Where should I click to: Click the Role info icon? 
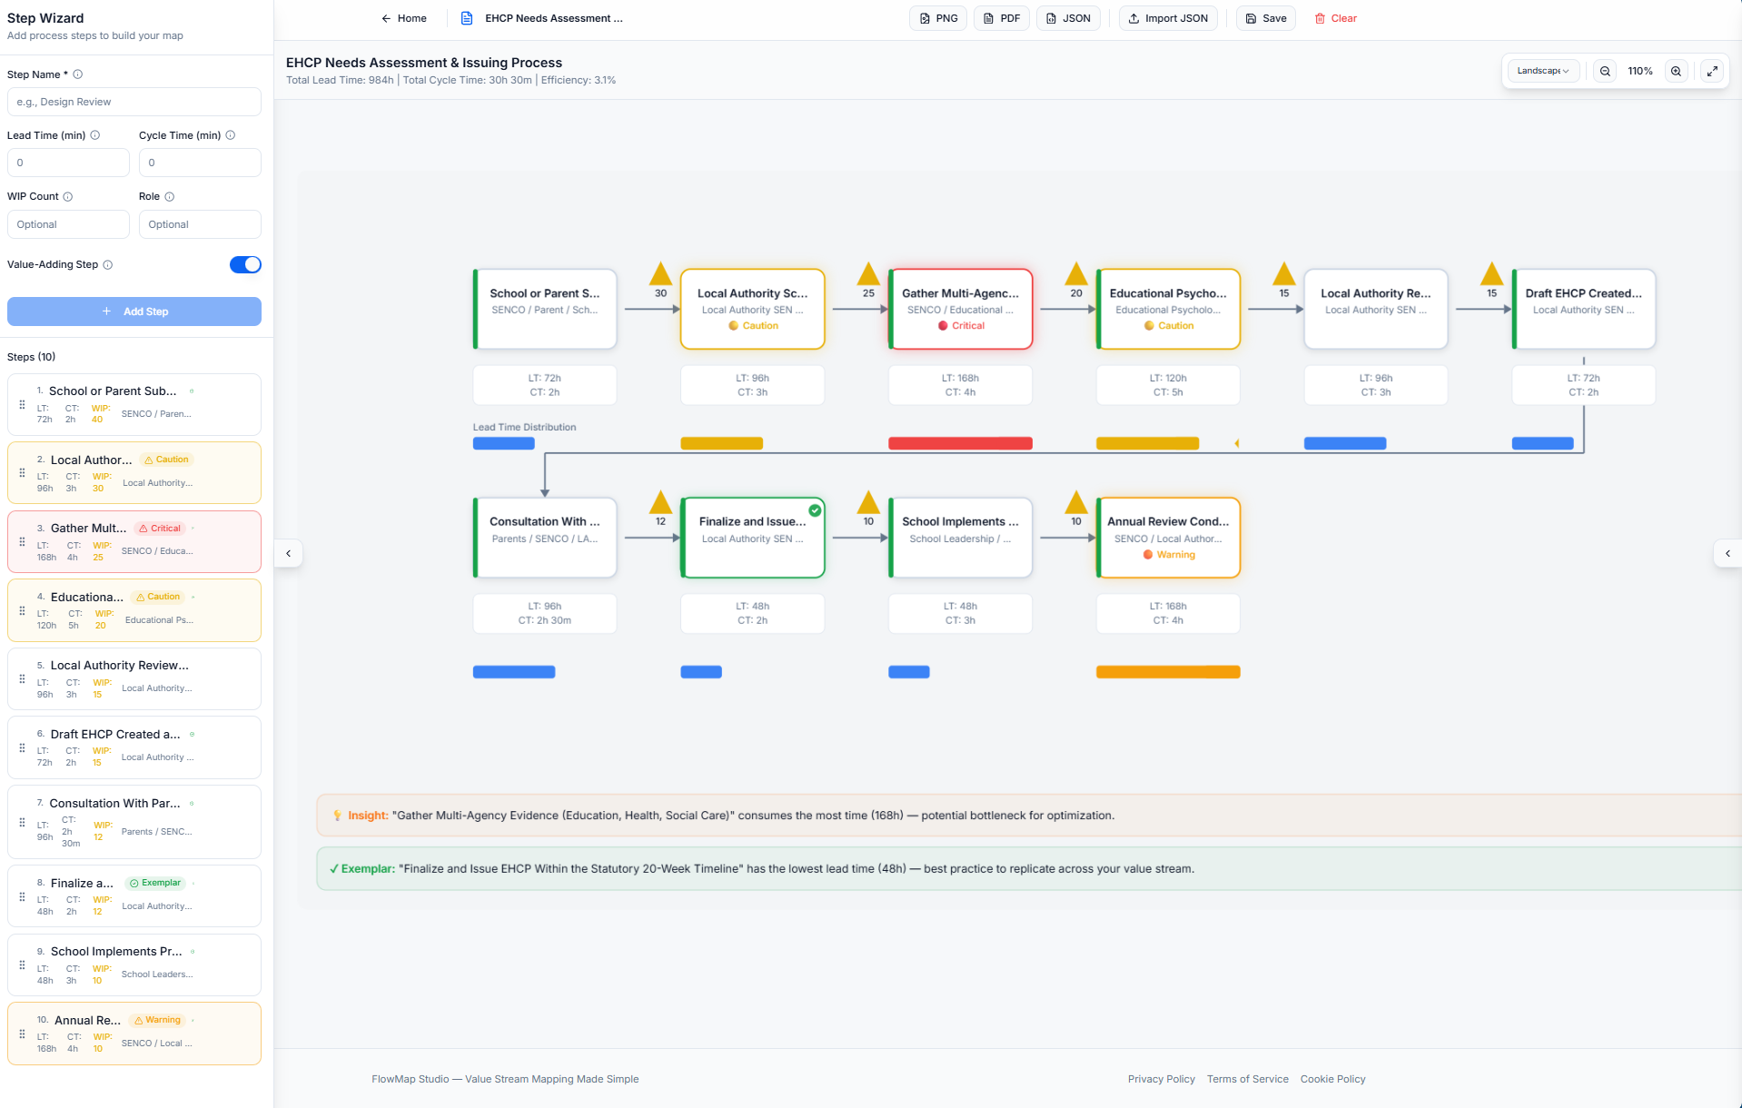pyautogui.click(x=170, y=196)
